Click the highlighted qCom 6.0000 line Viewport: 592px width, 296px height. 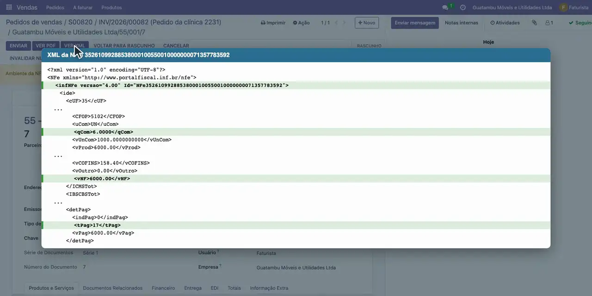[x=296, y=132]
